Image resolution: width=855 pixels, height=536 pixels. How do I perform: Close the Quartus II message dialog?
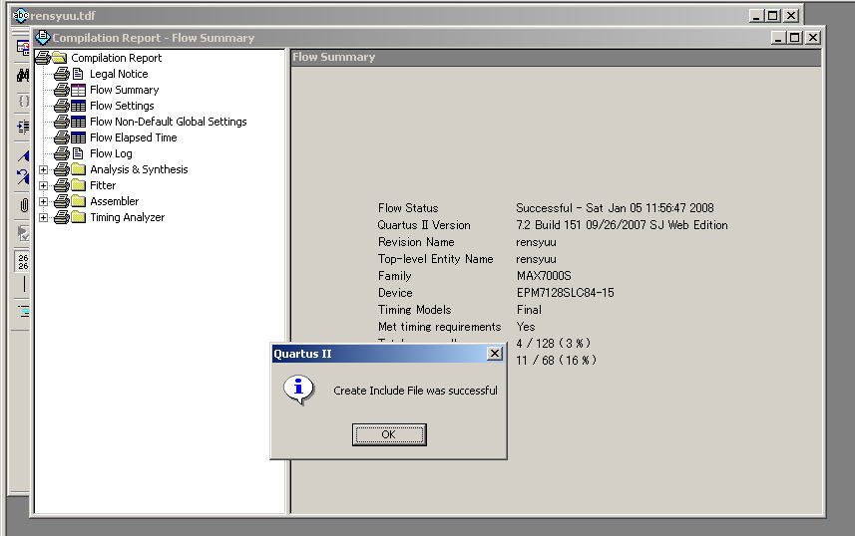[x=494, y=354]
